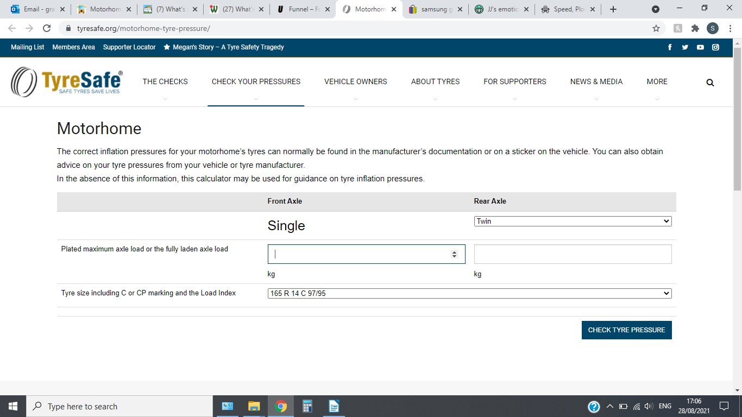Open a new browser tab
Image resolution: width=742 pixels, height=417 pixels.
[613, 9]
